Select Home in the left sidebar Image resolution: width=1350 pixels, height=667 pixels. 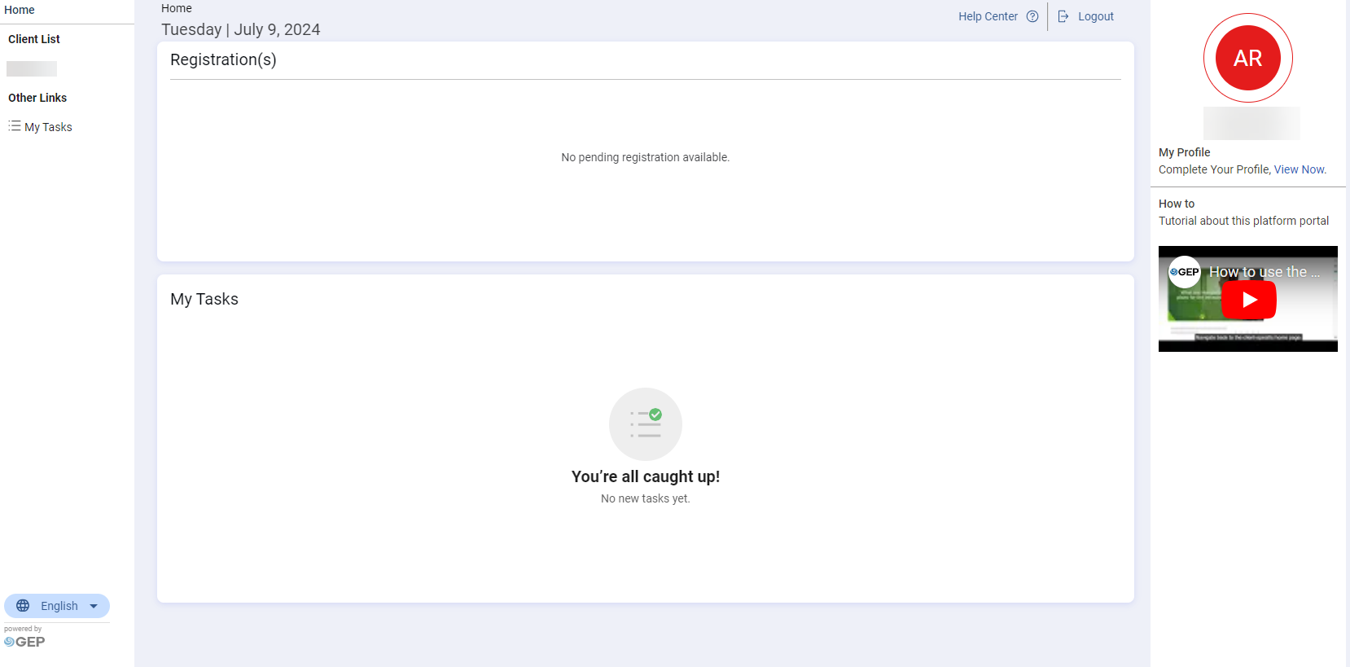pyautogui.click(x=20, y=10)
